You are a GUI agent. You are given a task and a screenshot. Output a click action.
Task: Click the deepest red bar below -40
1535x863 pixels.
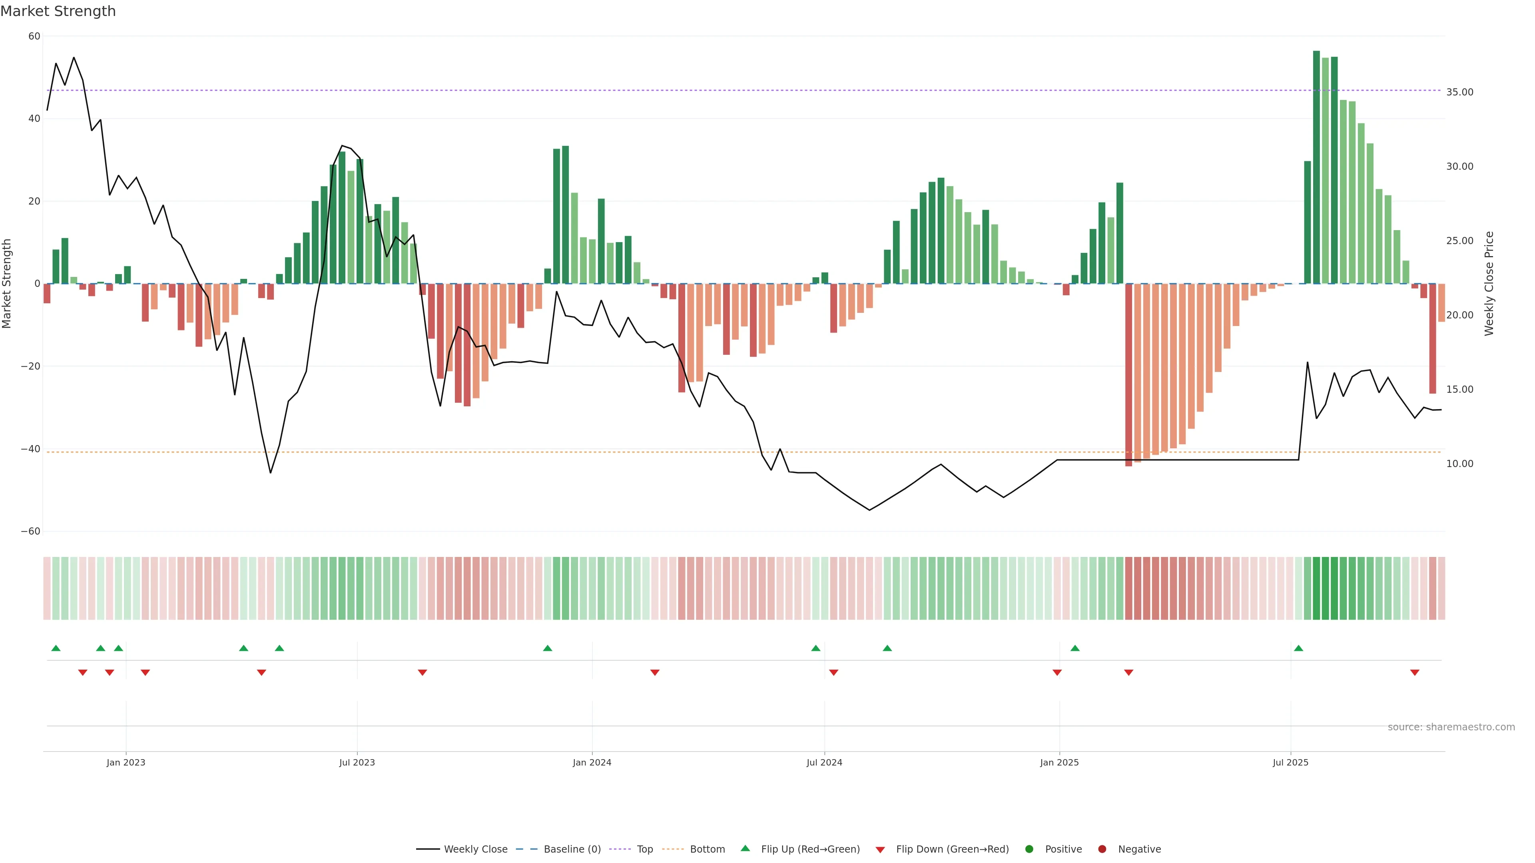[1128, 375]
